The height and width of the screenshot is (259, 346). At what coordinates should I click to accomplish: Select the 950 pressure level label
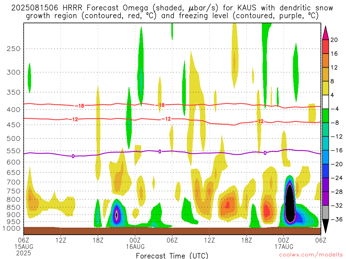[x=14, y=222]
